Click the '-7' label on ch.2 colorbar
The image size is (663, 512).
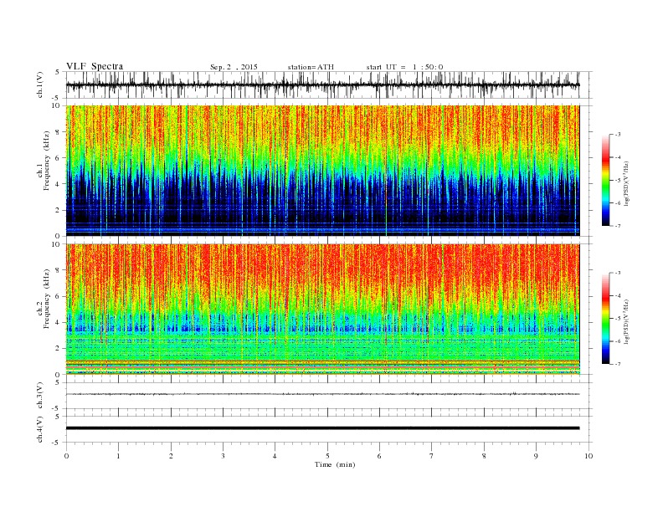618,364
